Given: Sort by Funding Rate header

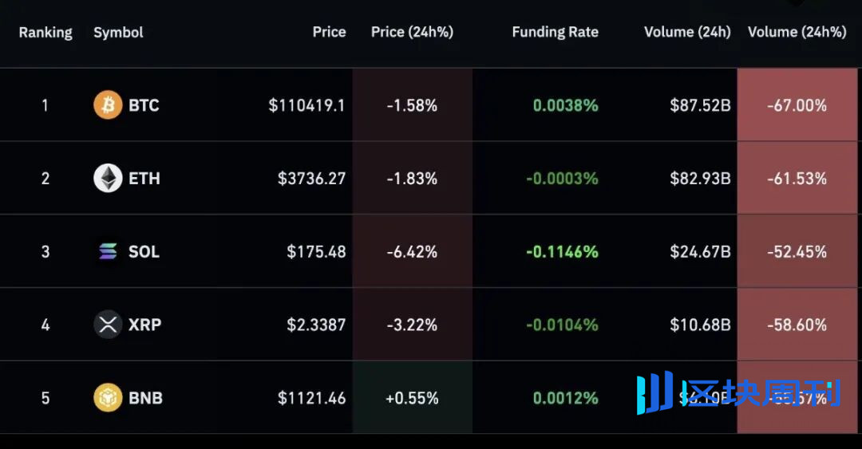Looking at the screenshot, I should coord(555,33).
